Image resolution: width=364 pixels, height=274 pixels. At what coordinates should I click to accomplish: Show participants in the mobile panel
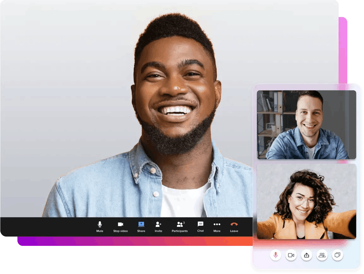(322, 255)
